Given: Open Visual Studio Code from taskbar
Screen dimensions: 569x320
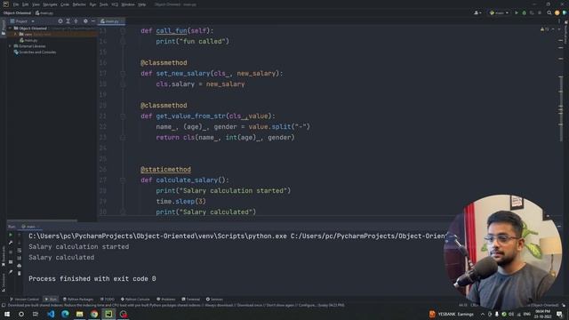Looking at the screenshot, I should coord(51,314).
